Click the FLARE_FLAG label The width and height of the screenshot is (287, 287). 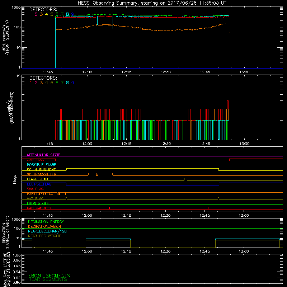pyautogui.click(x=37, y=179)
